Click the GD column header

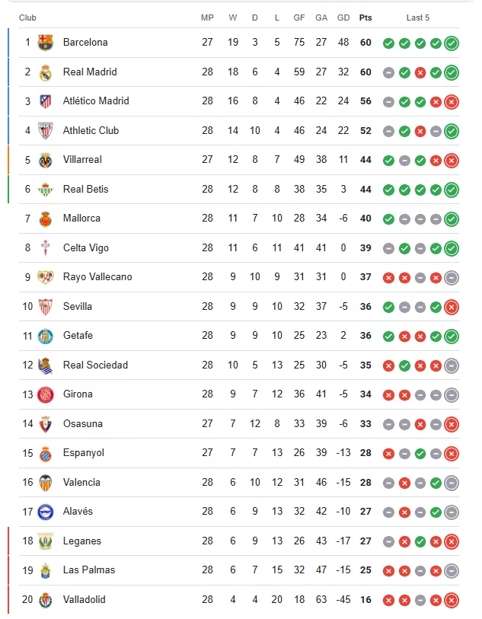click(343, 18)
